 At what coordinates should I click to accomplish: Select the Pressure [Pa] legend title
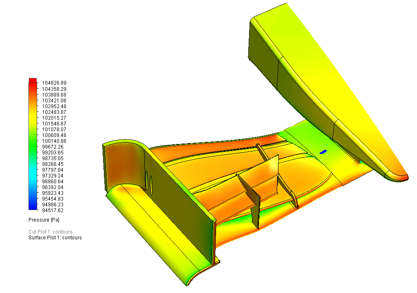point(44,220)
